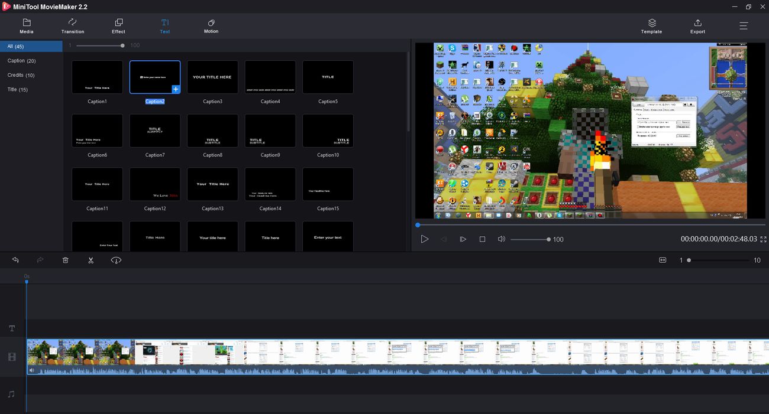Select the Caption1 text template
This screenshot has height=414, width=769.
[97, 77]
